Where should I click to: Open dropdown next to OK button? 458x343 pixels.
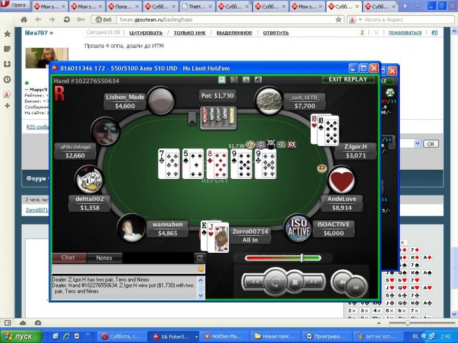(417, 144)
